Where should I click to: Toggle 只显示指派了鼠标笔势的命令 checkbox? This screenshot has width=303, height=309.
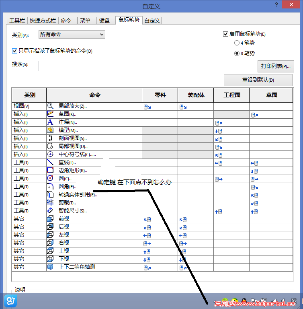coord(14,51)
